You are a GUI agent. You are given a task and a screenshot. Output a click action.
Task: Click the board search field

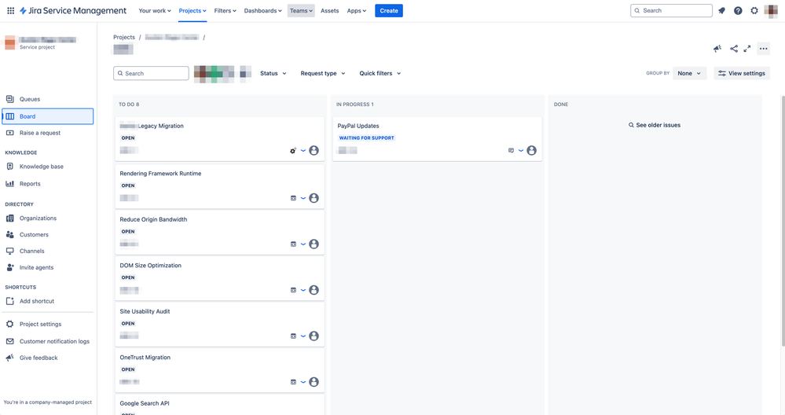[151, 73]
